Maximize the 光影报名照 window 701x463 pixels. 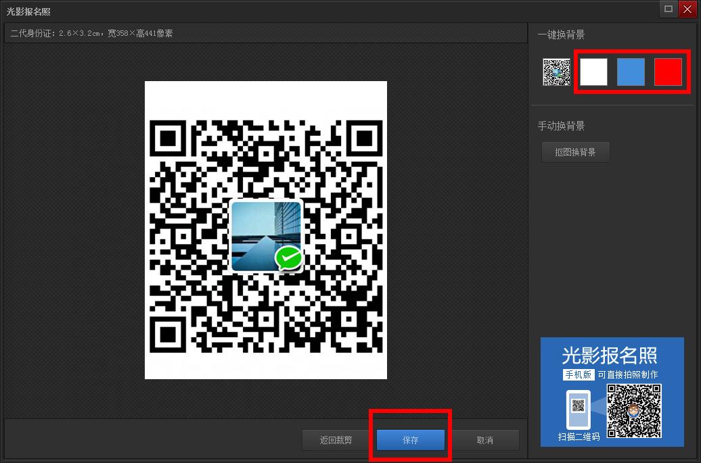669,9
